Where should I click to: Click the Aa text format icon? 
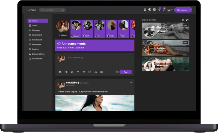(96, 72)
